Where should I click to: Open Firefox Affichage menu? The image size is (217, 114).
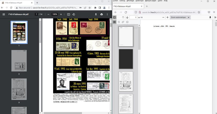[130, 1]
